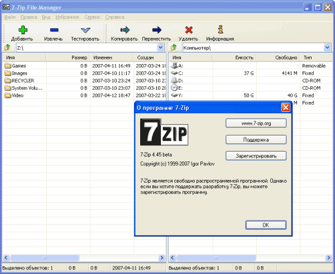Select floppy drive A: icon
Image resolution: width=335 pixels, height=274 pixels.
(x=174, y=66)
